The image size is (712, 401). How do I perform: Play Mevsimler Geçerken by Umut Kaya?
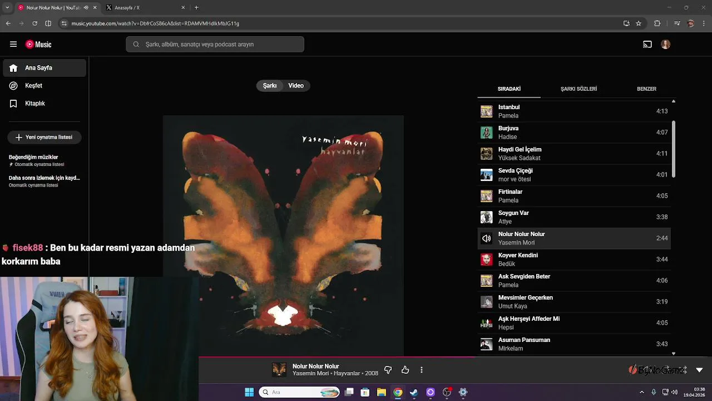tap(574, 302)
